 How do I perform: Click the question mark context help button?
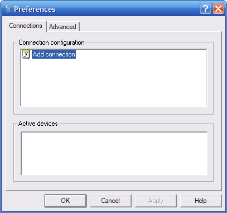tap(205, 9)
